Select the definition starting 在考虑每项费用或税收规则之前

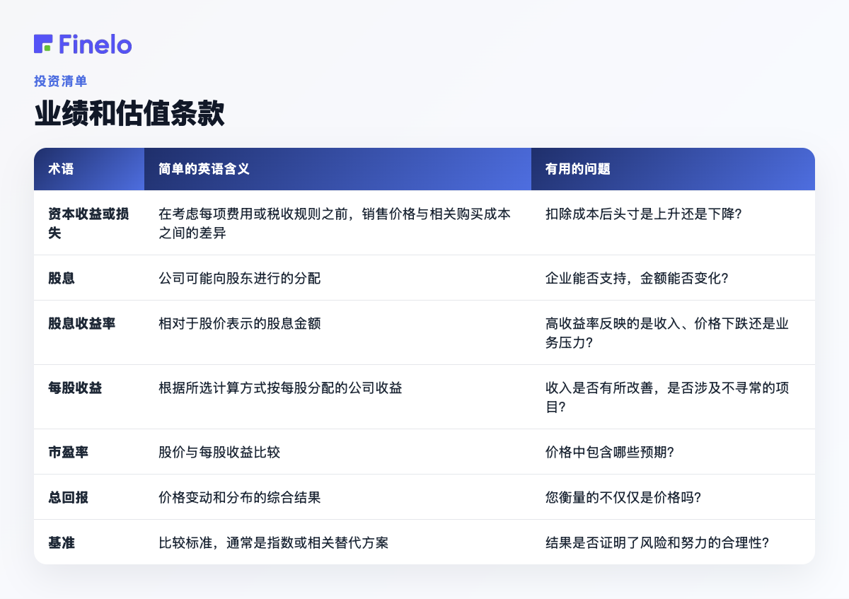click(335, 223)
